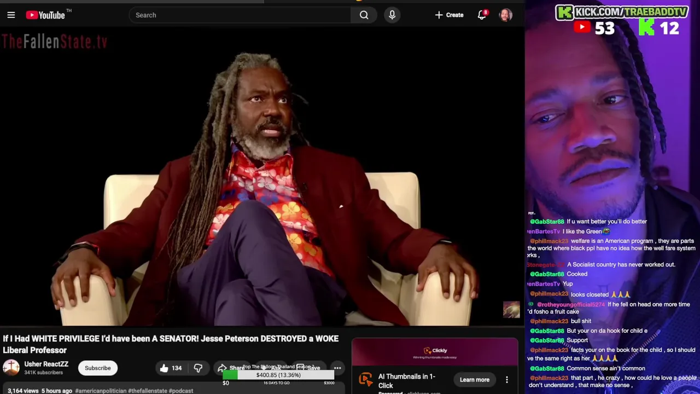700x394 pixels.
Task: Click the 3,164 views text
Action: click(x=23, y=391)
